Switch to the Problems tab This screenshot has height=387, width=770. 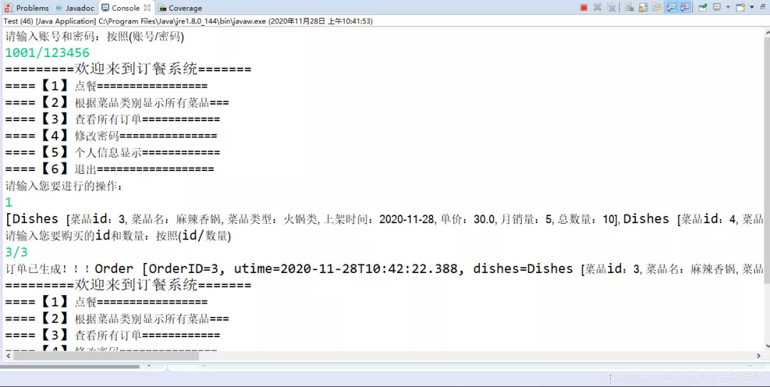coord(26,8)
